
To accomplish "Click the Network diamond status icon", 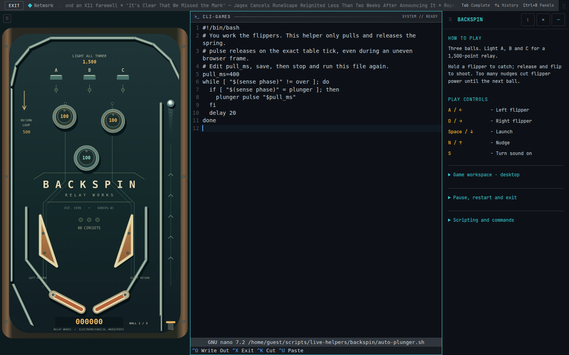I will [x=30, y=6].
